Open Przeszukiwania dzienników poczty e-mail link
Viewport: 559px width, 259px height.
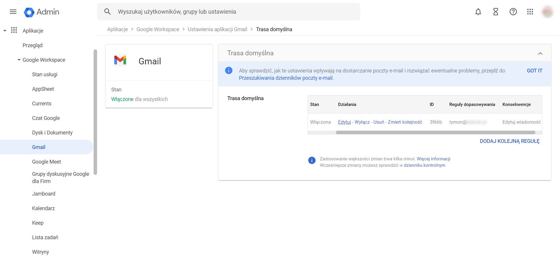[286, 78]
